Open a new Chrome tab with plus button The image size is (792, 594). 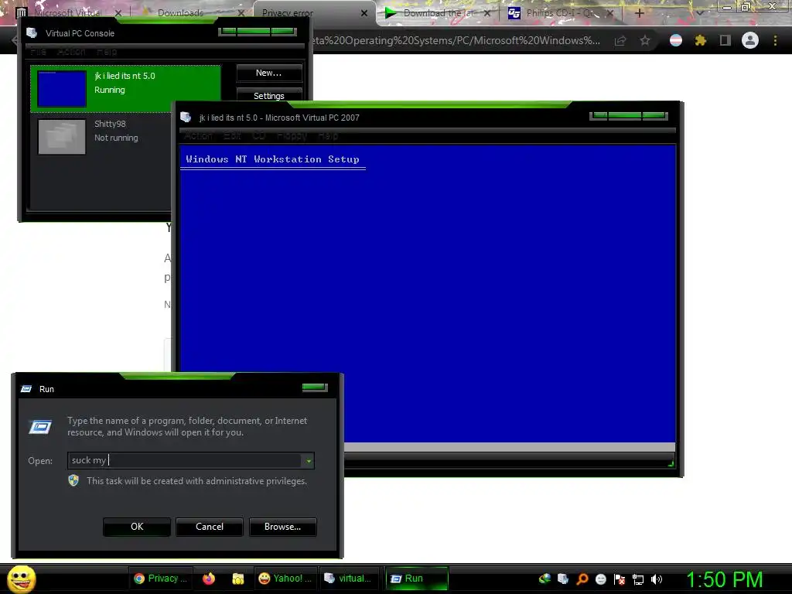tap(639, 13)
